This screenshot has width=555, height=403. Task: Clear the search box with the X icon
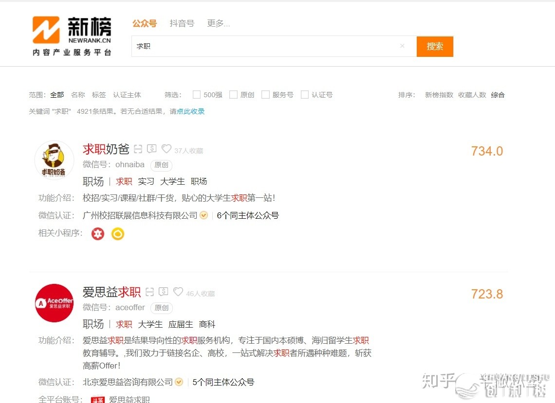(x=402, y=46)
